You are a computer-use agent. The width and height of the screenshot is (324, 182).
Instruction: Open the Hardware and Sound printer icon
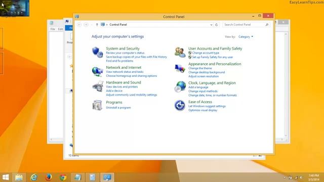pyautogui.click(x=98, y=86)
